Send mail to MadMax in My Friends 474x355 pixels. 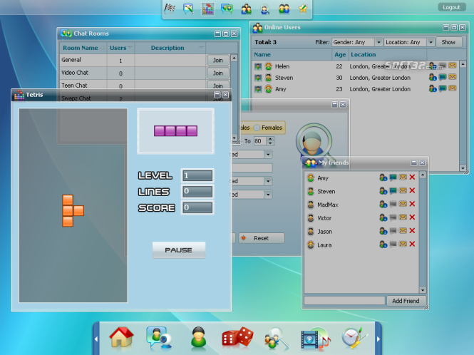[x=403, y=204]
